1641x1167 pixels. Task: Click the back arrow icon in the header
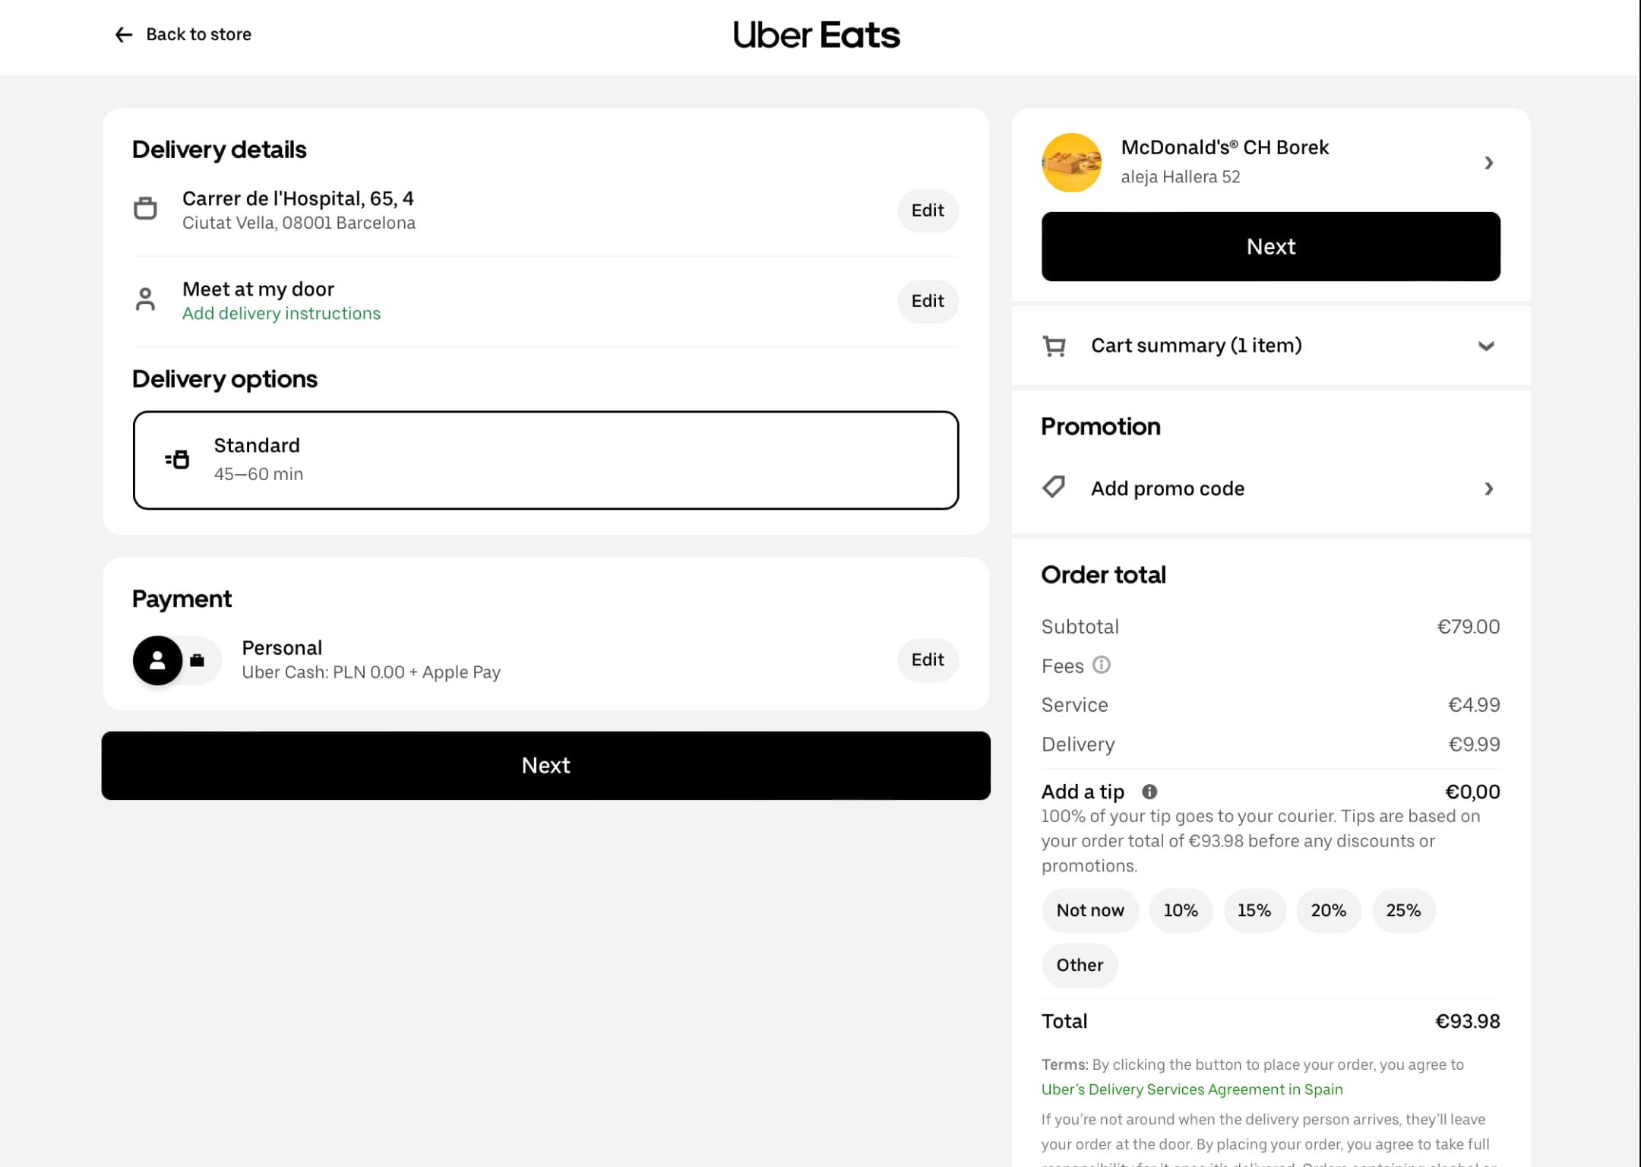[123, 35]
